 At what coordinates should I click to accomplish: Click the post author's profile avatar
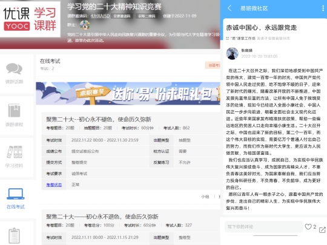[x=232, y=53]
